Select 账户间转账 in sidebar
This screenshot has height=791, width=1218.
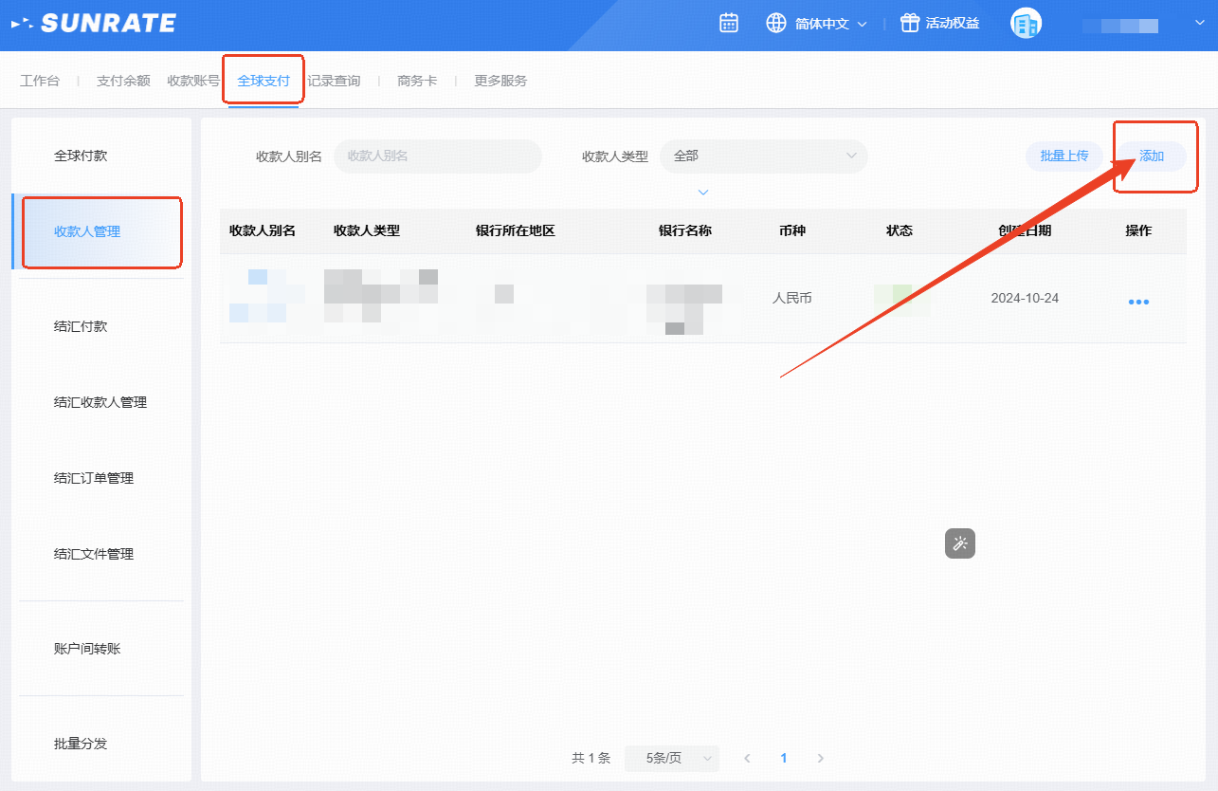click(x=87, y=649)
